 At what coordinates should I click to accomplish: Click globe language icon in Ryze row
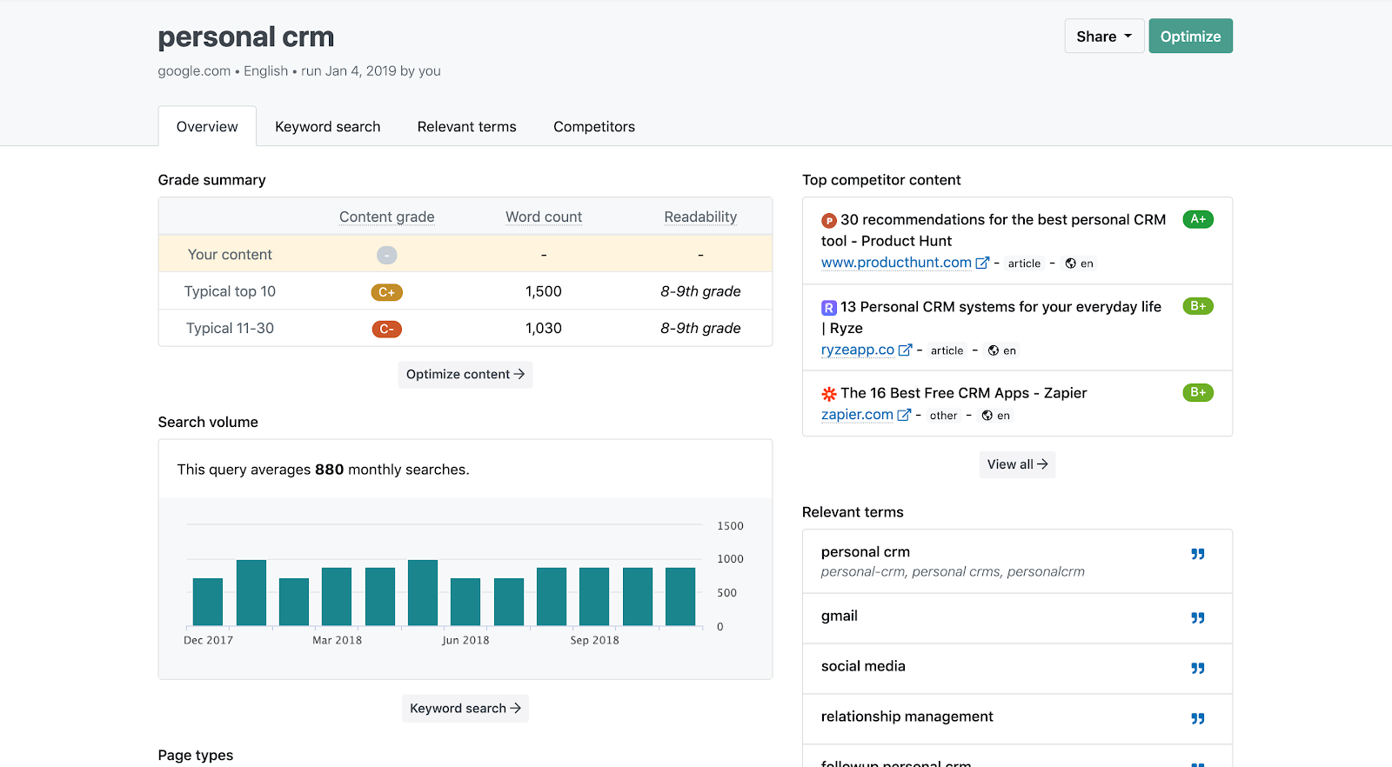[994, 350]
